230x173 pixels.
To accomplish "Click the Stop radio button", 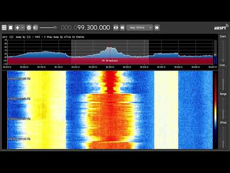I will coord(11,28).
